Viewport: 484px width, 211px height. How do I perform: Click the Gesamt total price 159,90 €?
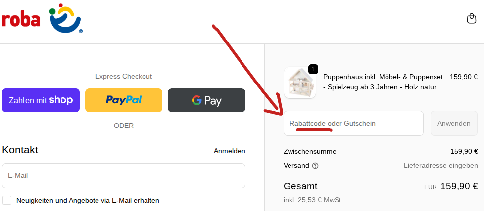(x=459, y=186)
